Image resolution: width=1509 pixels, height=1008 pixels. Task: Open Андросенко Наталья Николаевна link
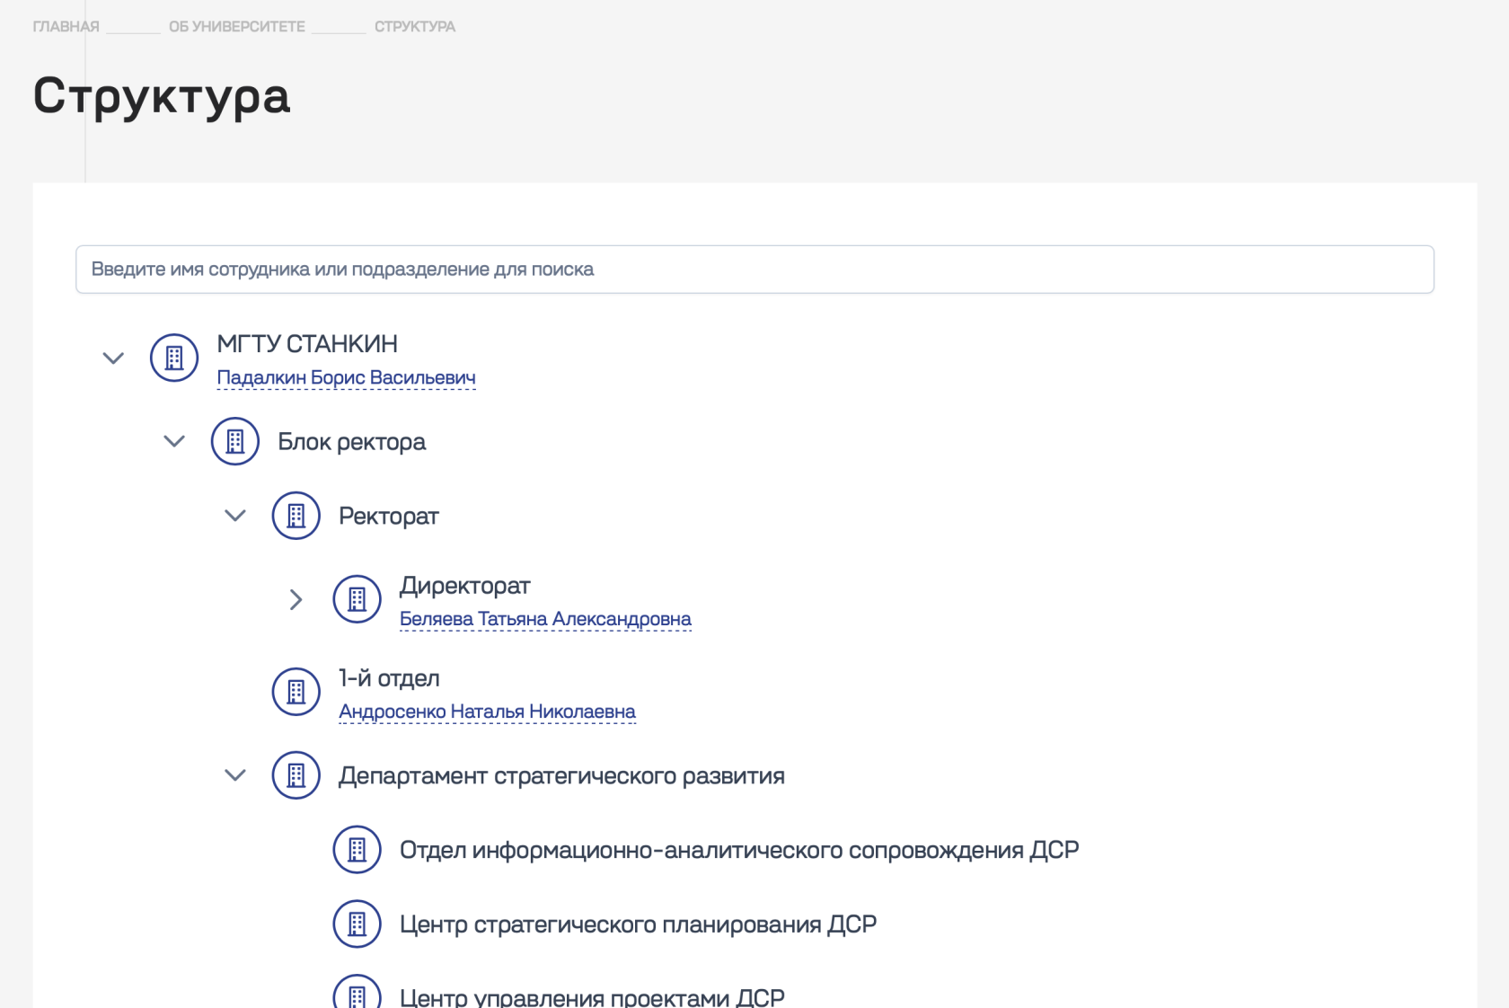[x=487, y=712]
